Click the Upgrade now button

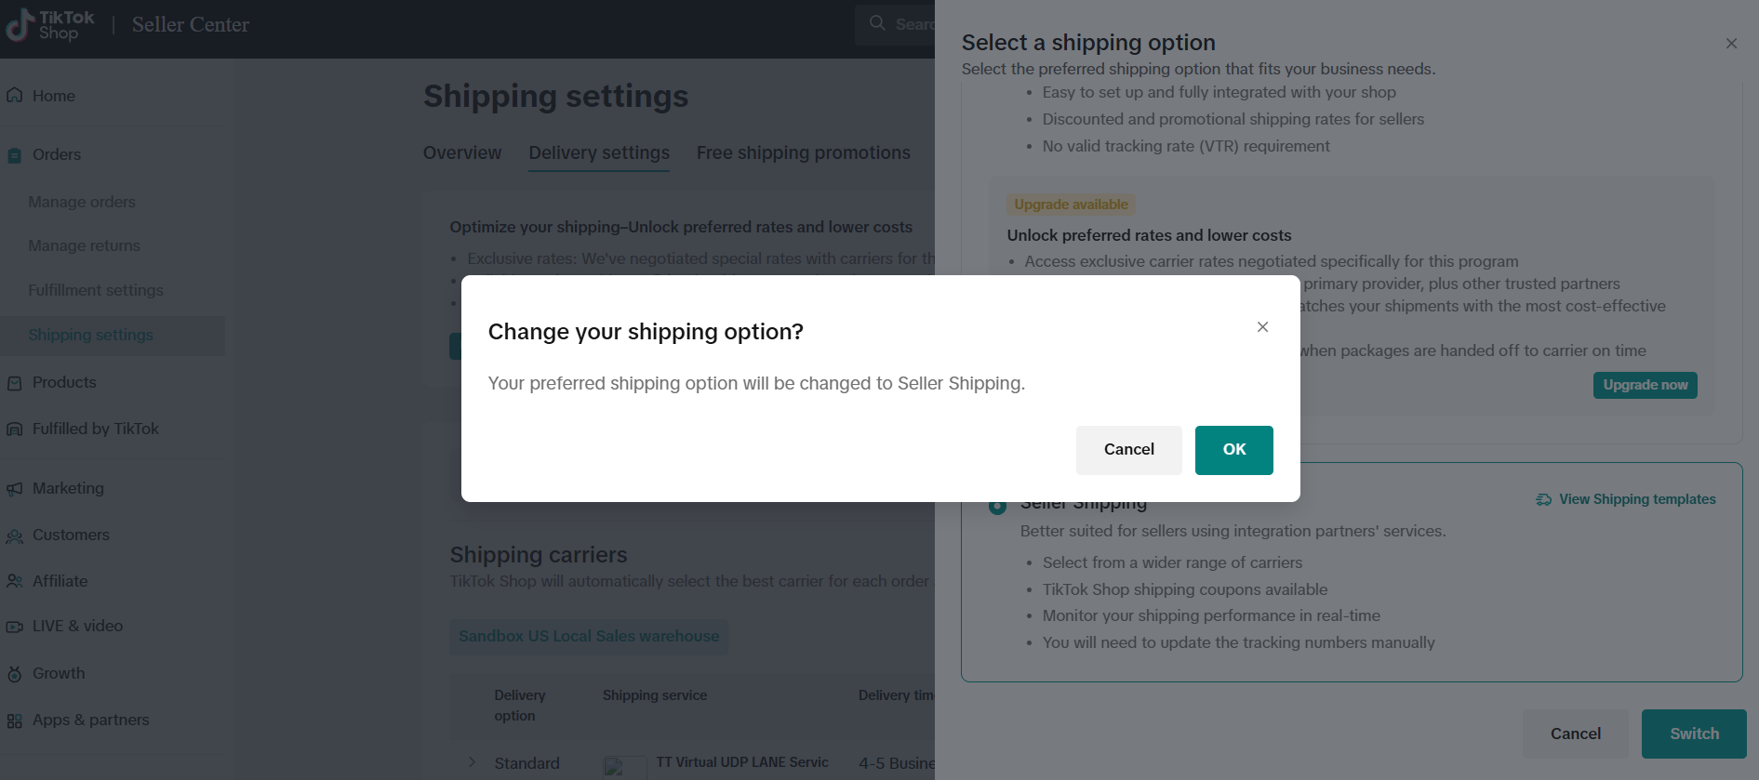point(1646,385)
